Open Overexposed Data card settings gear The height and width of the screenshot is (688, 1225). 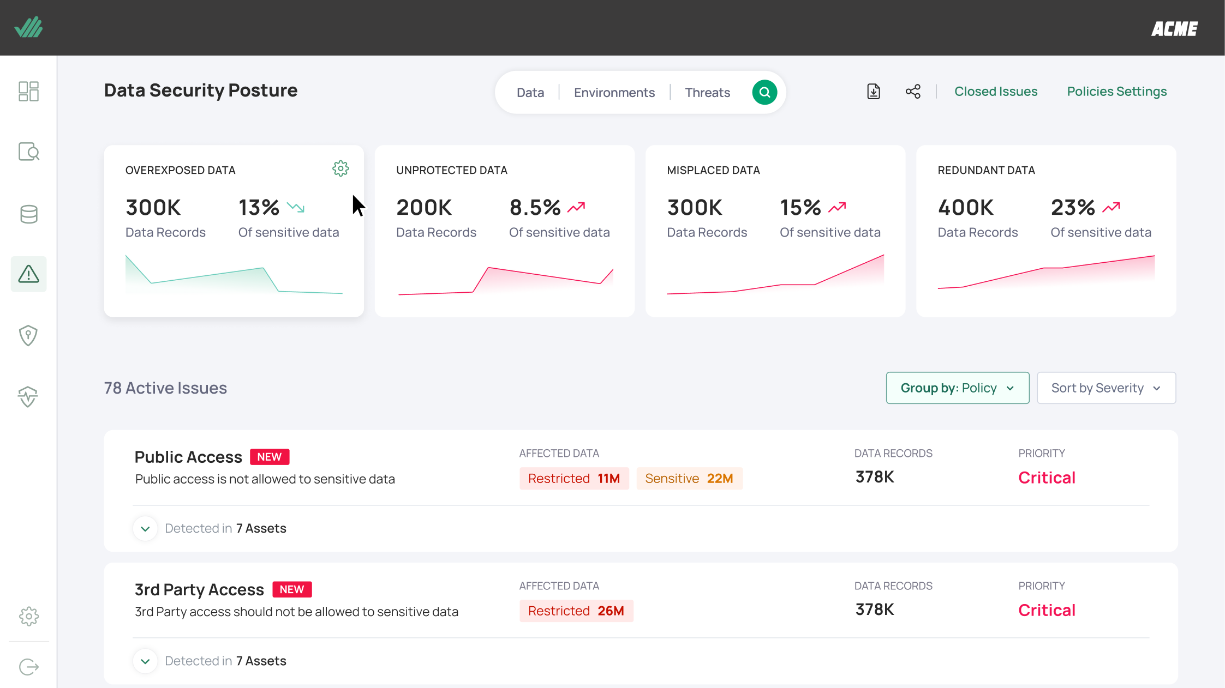340,168
